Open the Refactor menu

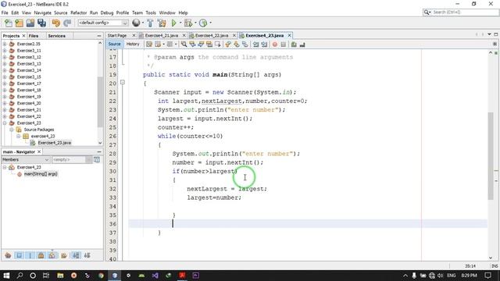(78, 12)
